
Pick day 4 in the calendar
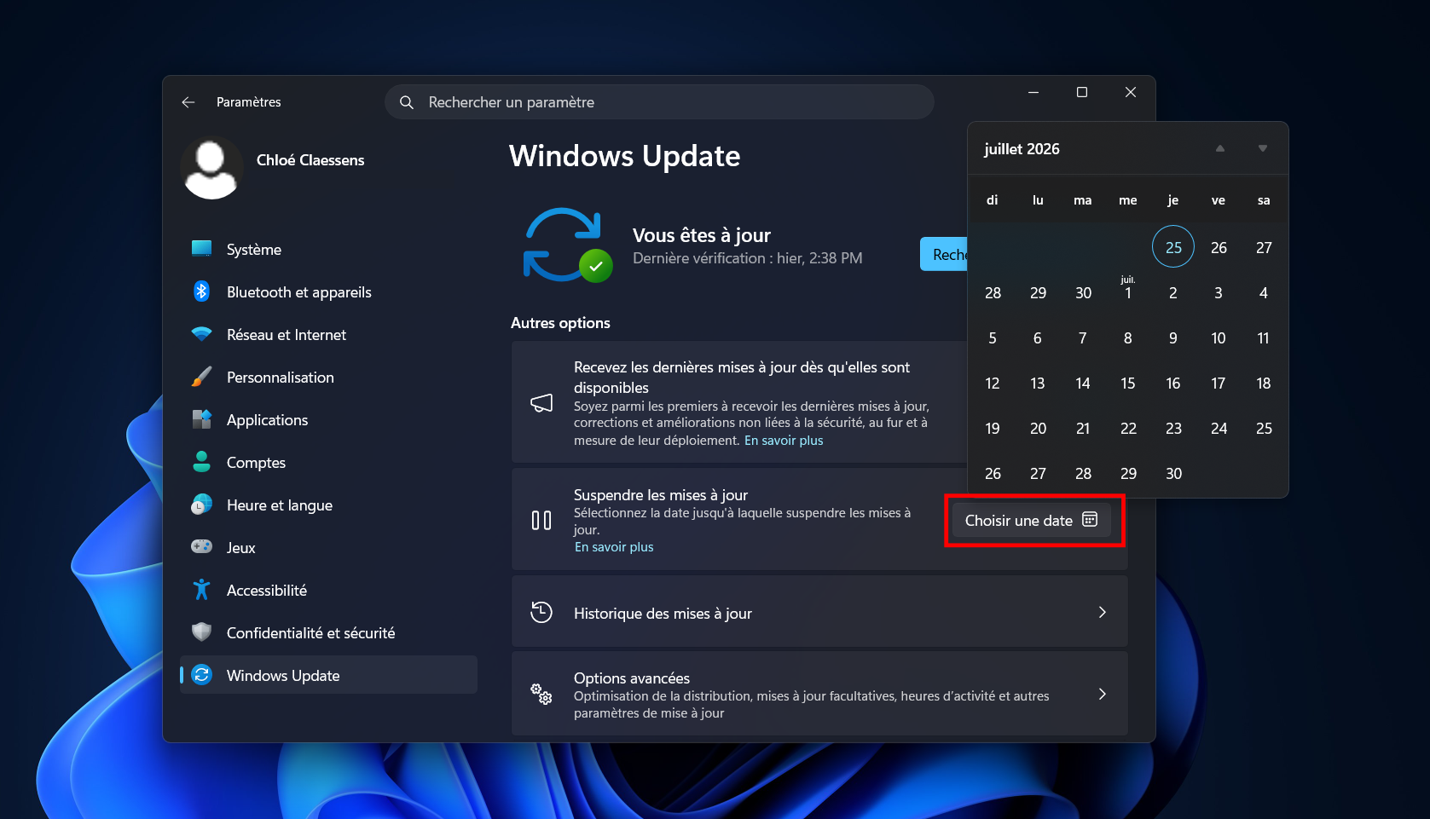click(1264, 293)
